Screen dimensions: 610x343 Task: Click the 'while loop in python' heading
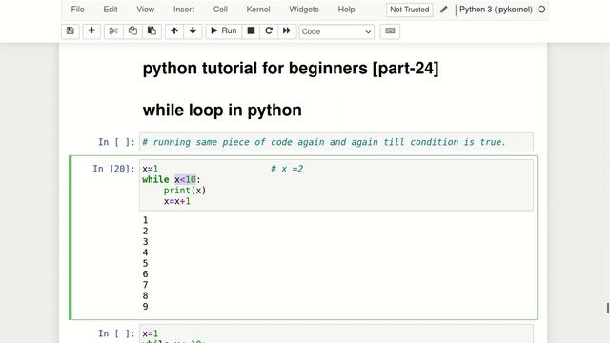coord(222,111)
